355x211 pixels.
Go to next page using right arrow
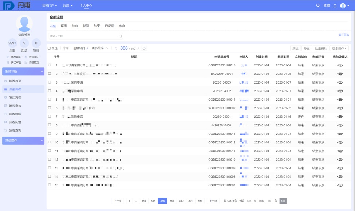click(138, 48)
